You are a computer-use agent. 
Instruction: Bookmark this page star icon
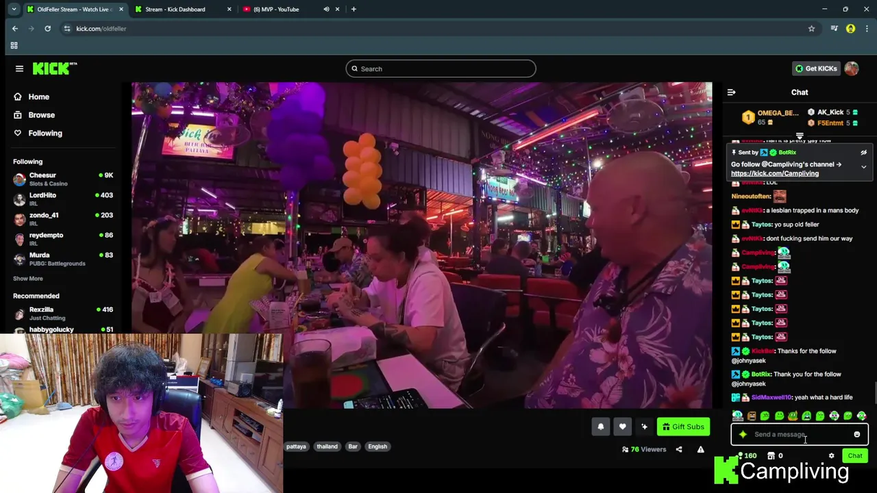click(x=811, y=29)
